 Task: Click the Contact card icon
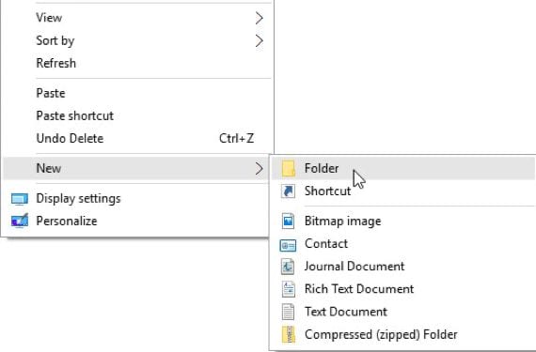pos(288,244)
